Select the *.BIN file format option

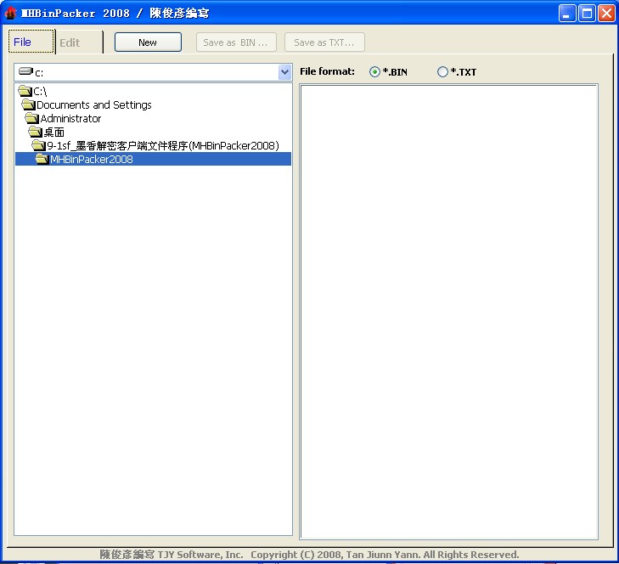pos(374,72)
